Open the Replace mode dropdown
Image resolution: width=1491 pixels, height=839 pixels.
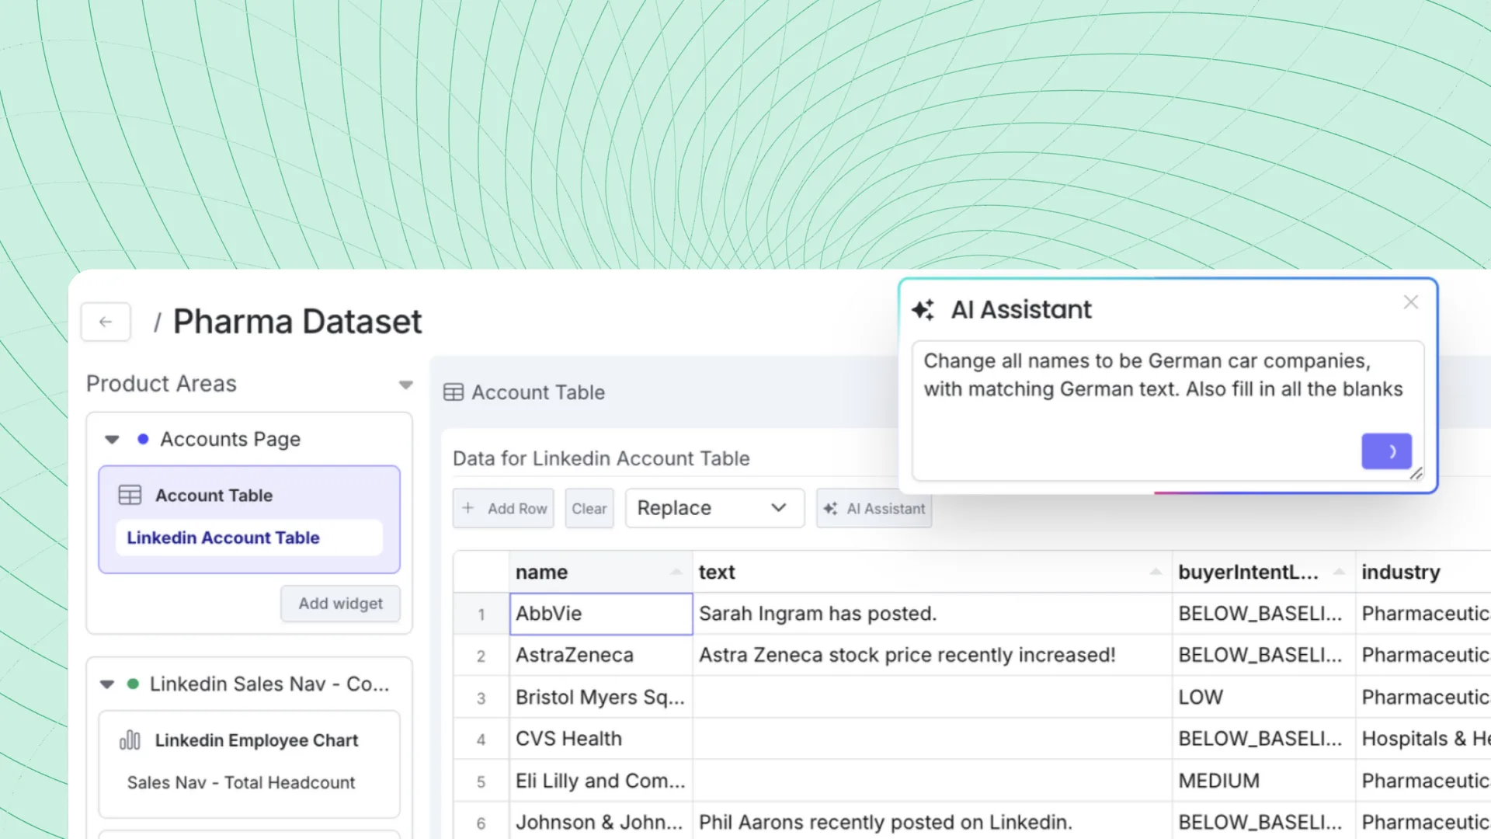pos(714,508)
